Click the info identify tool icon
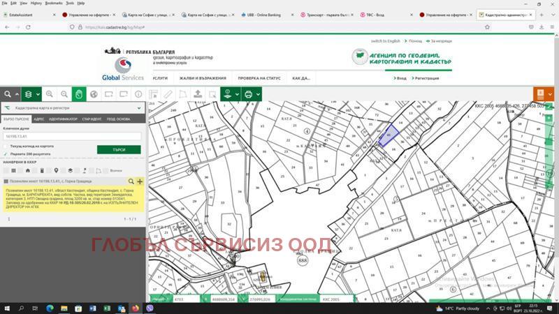Image resolution: width=559 pixels, height=314 pixels. (138, 94)
